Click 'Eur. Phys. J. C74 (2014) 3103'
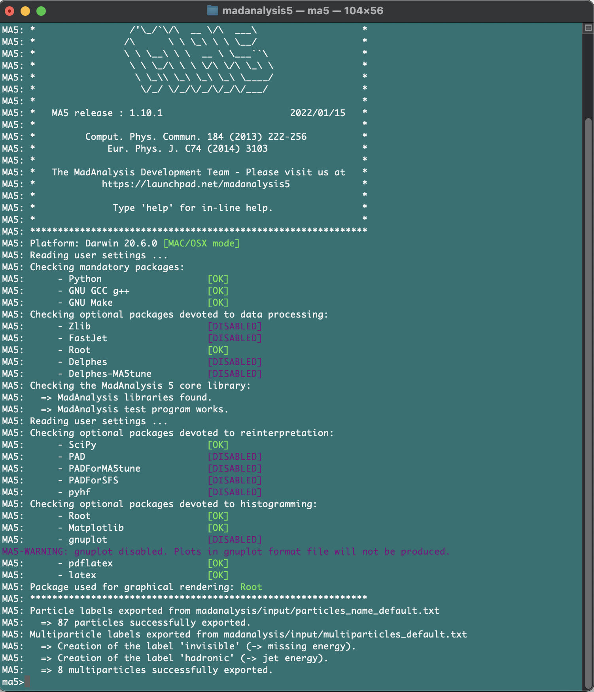 (187, 149)
